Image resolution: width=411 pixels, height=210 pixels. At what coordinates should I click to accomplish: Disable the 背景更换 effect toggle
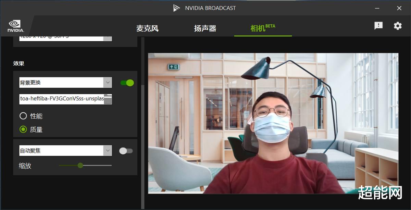(x=127, y=82)
